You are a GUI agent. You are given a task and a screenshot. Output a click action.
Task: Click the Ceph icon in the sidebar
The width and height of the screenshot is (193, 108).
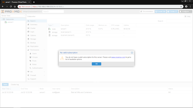click(28, 32)
